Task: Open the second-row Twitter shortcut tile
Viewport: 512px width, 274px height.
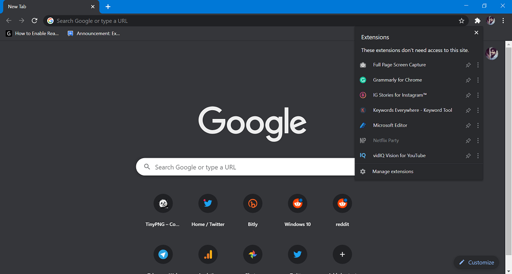Action: click(x=297, y=255)
